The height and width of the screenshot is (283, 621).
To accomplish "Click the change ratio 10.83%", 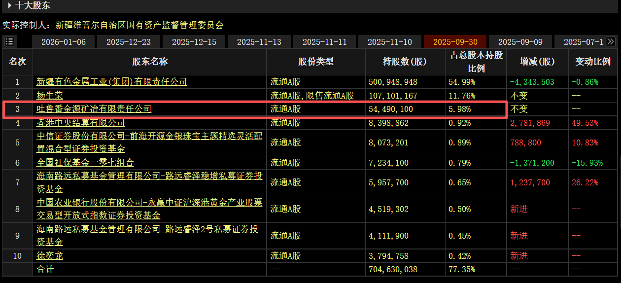I will 585,142.
